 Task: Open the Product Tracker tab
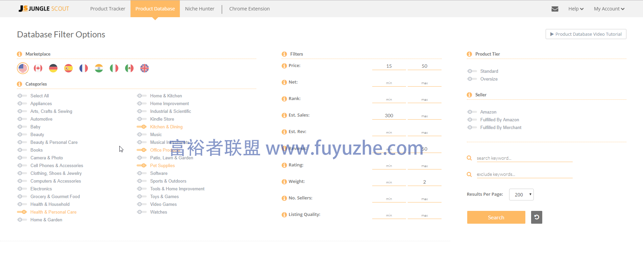coord(108,9)
